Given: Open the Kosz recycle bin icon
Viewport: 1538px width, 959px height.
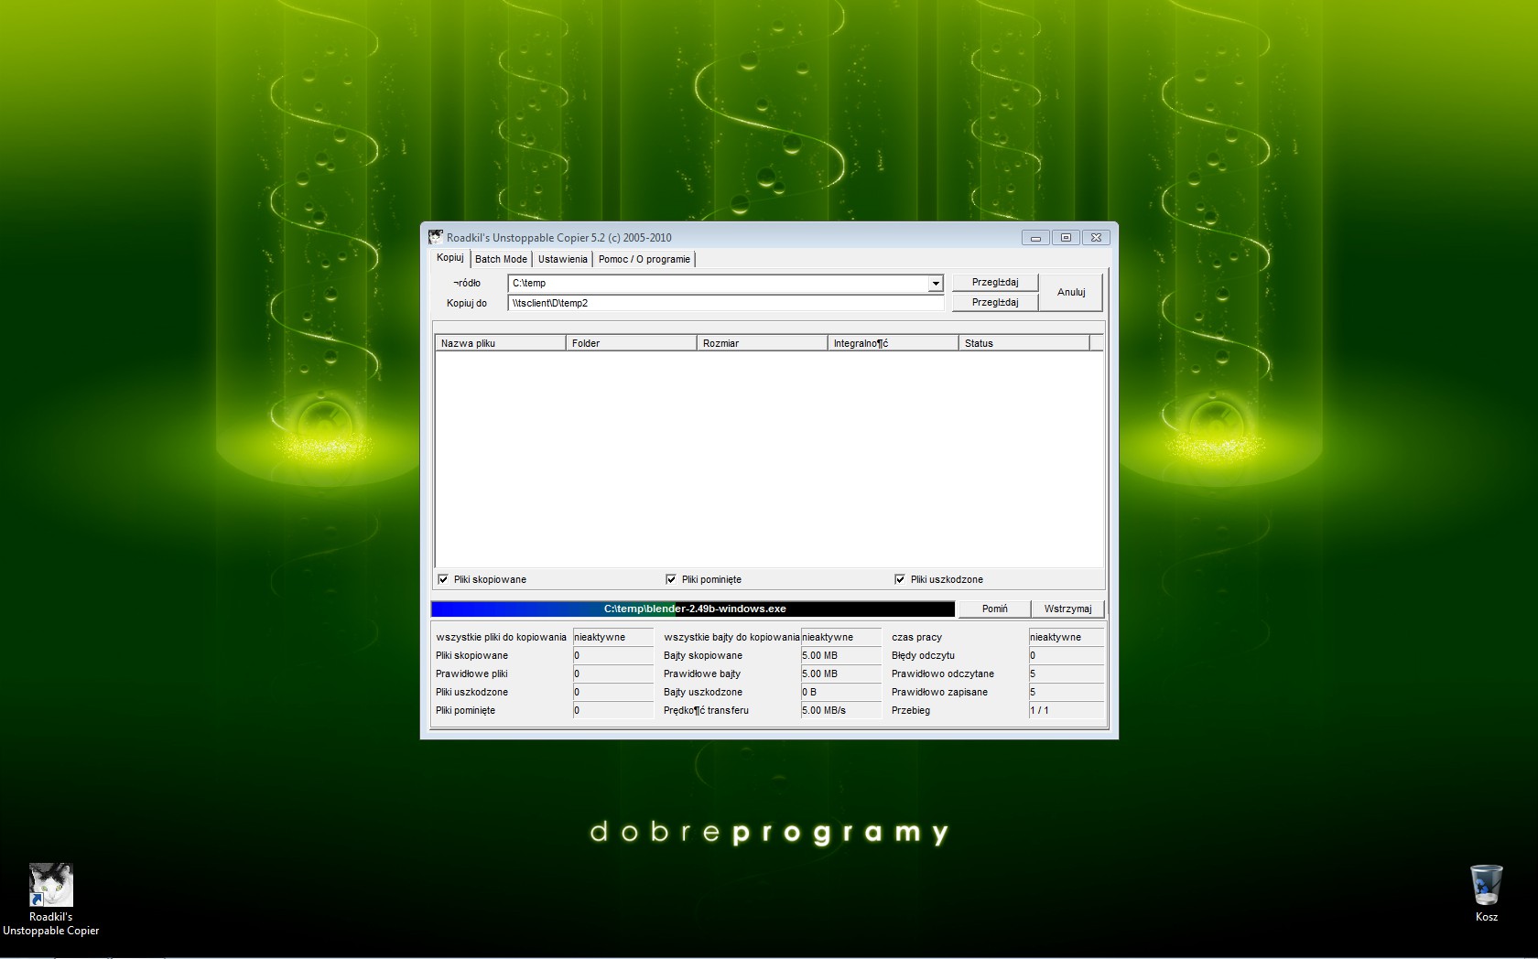Looking at the screenshot, I should tap(1486, 886).
